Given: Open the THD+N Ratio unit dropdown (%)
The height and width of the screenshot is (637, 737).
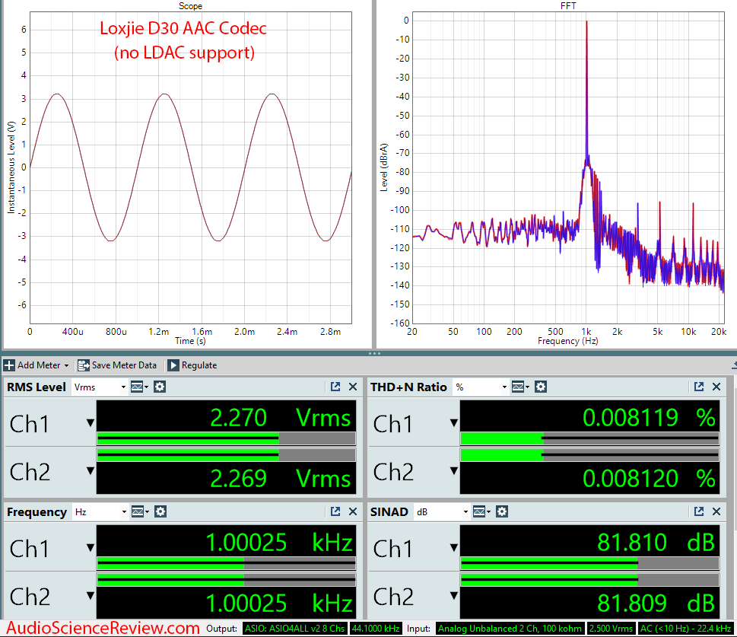Looking at the screenshot, I should 481,387.
